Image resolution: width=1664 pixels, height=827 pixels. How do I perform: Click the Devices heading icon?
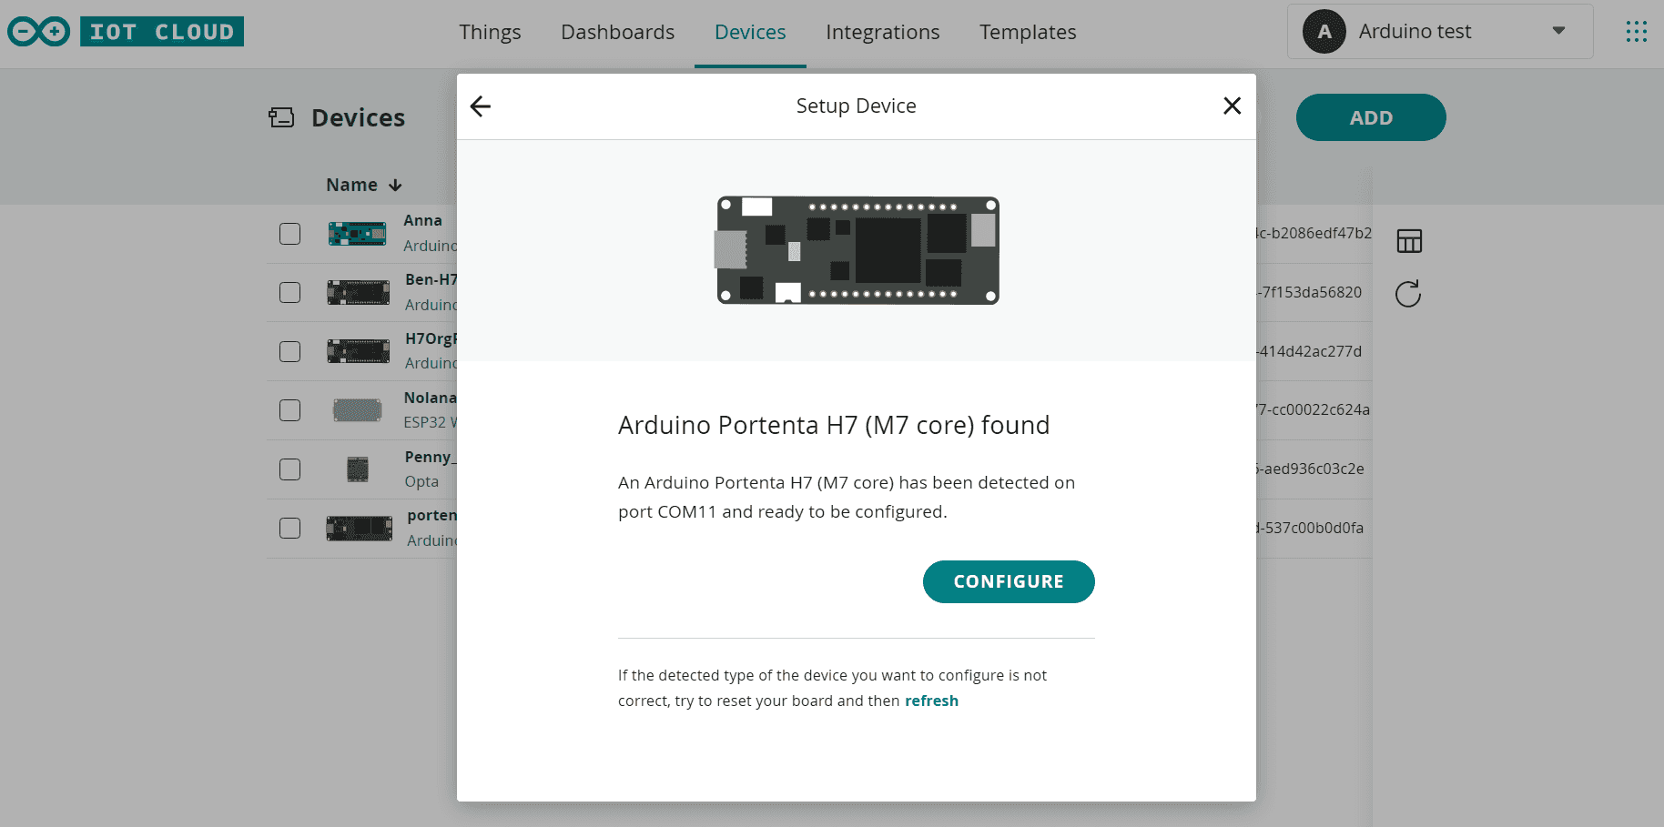coord(281,117)
